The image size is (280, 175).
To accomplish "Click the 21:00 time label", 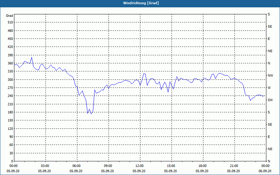I will (234, 166).
